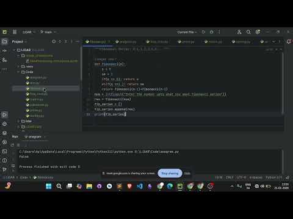Screen dimensions: 293x219
Task: Open Terminal tool window icon
Action: 4,151
